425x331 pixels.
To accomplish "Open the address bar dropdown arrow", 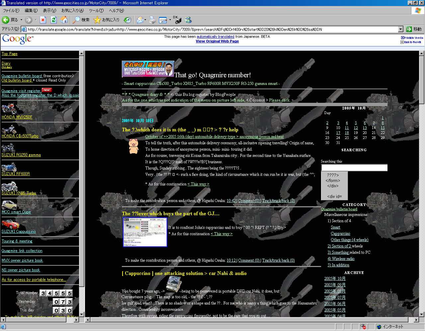I will 401,29.
